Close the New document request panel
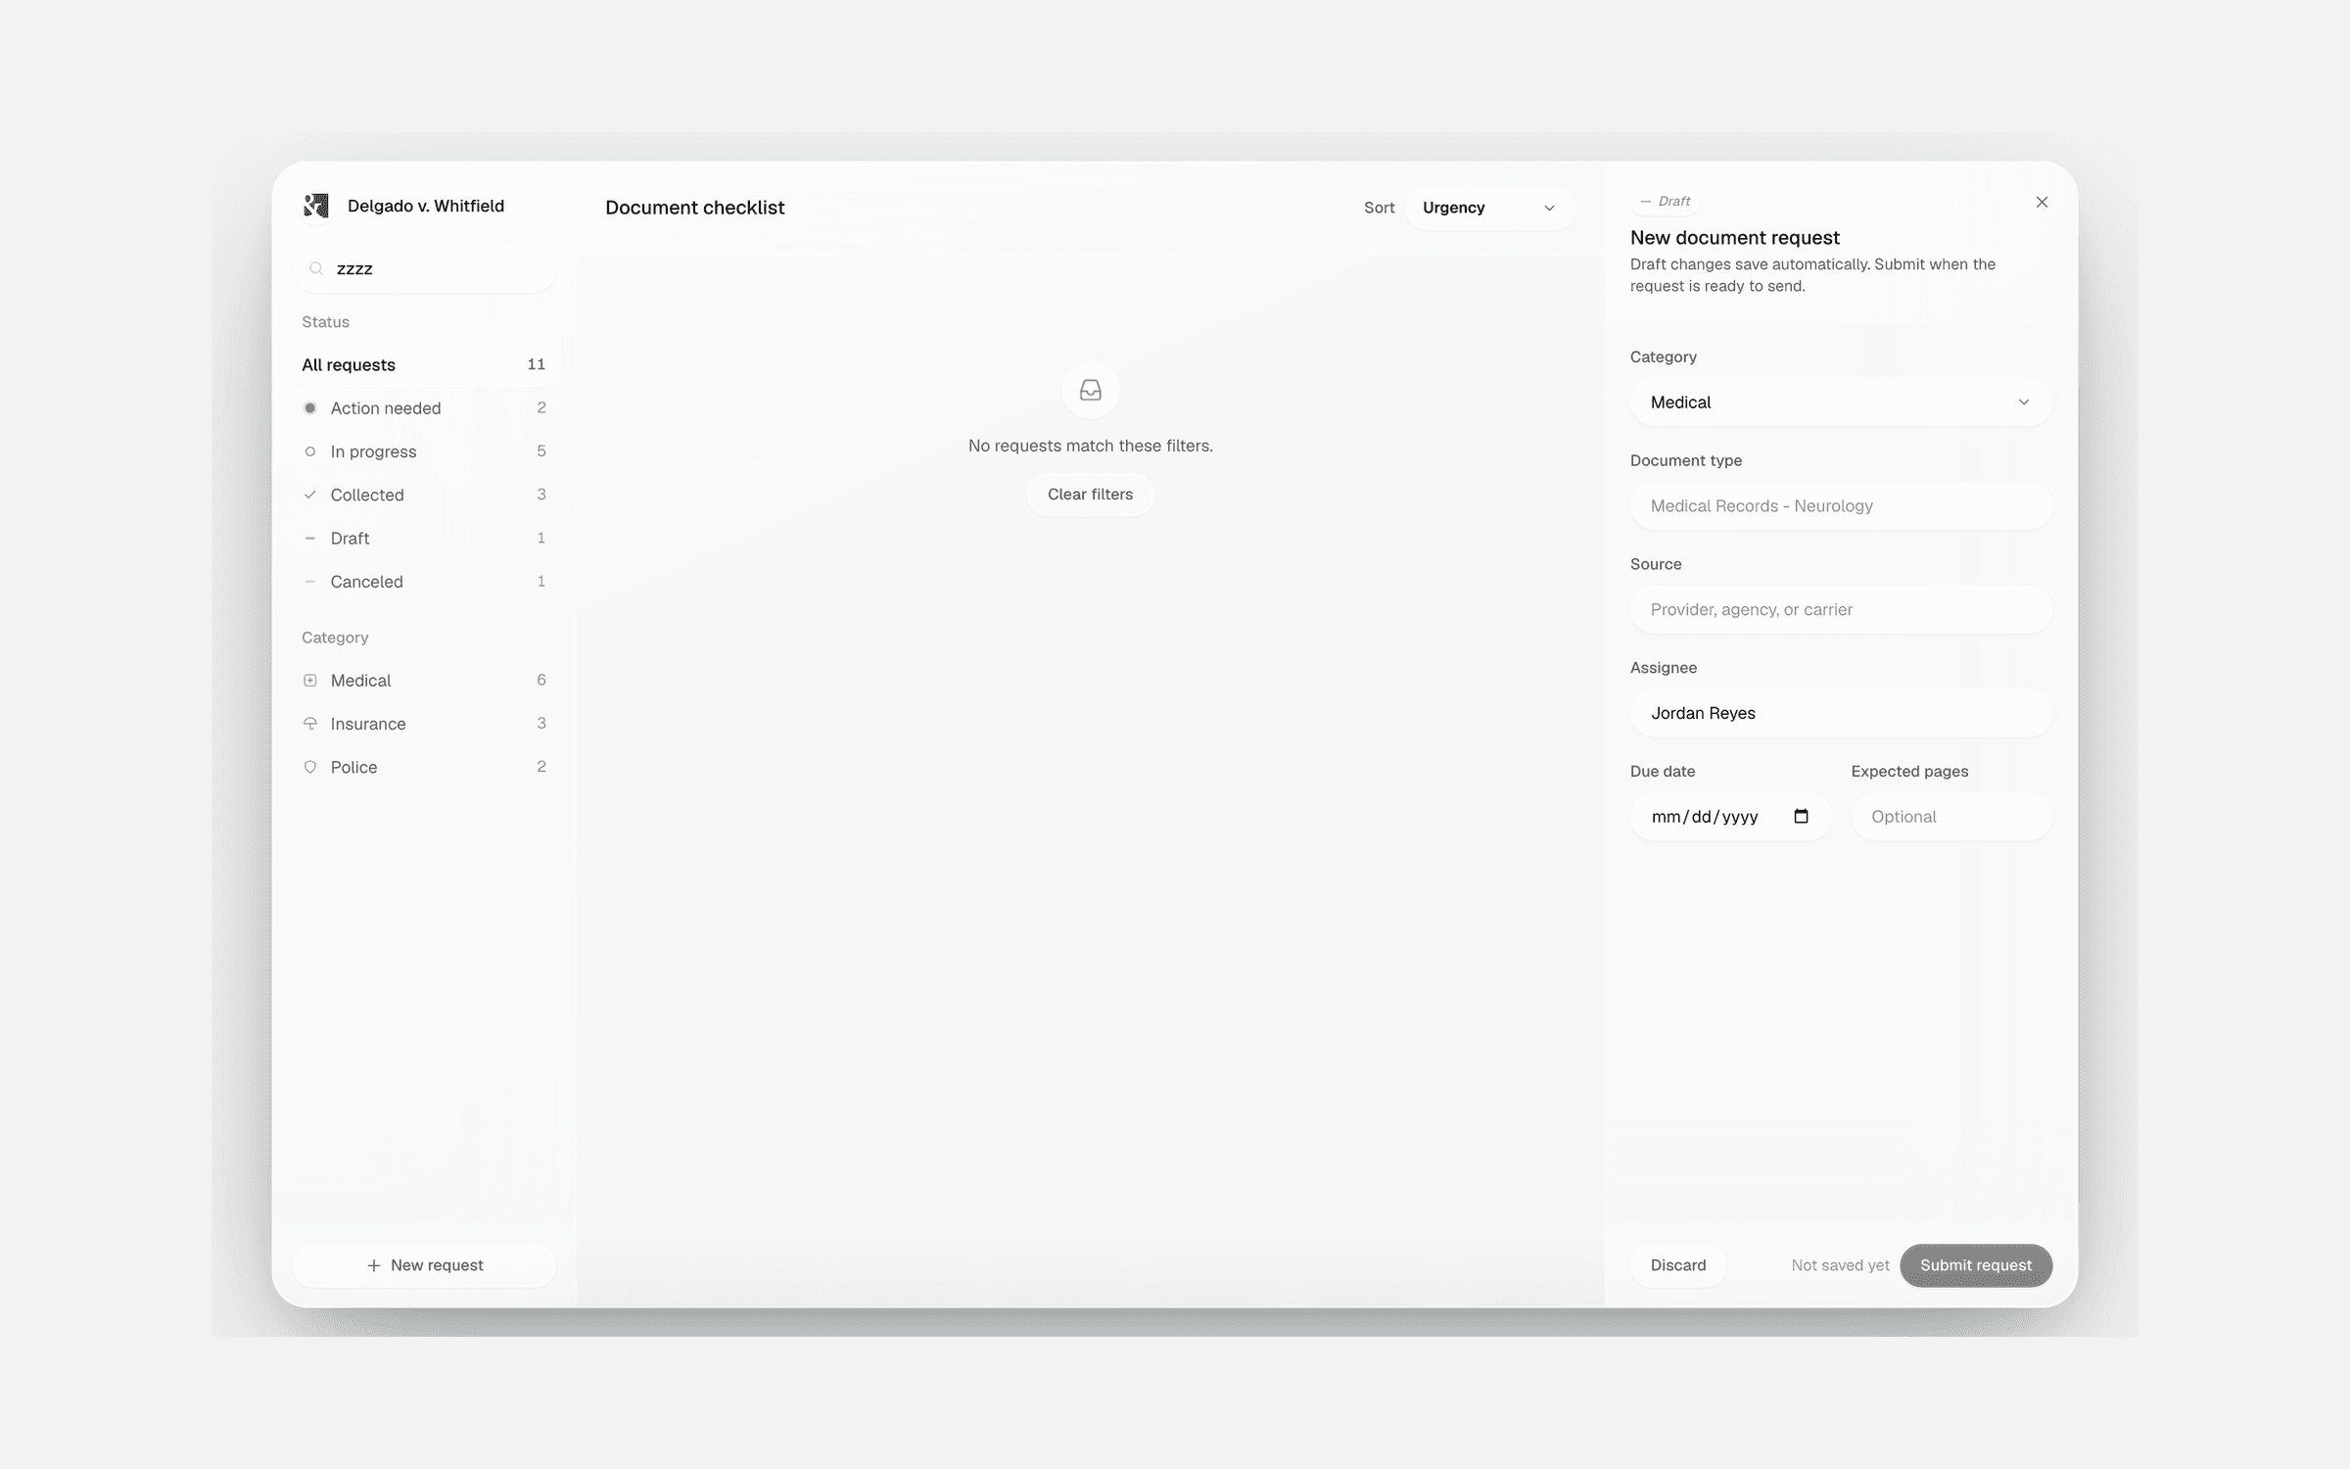This screenshot has height=1469, width=2350. [2042, 202]
